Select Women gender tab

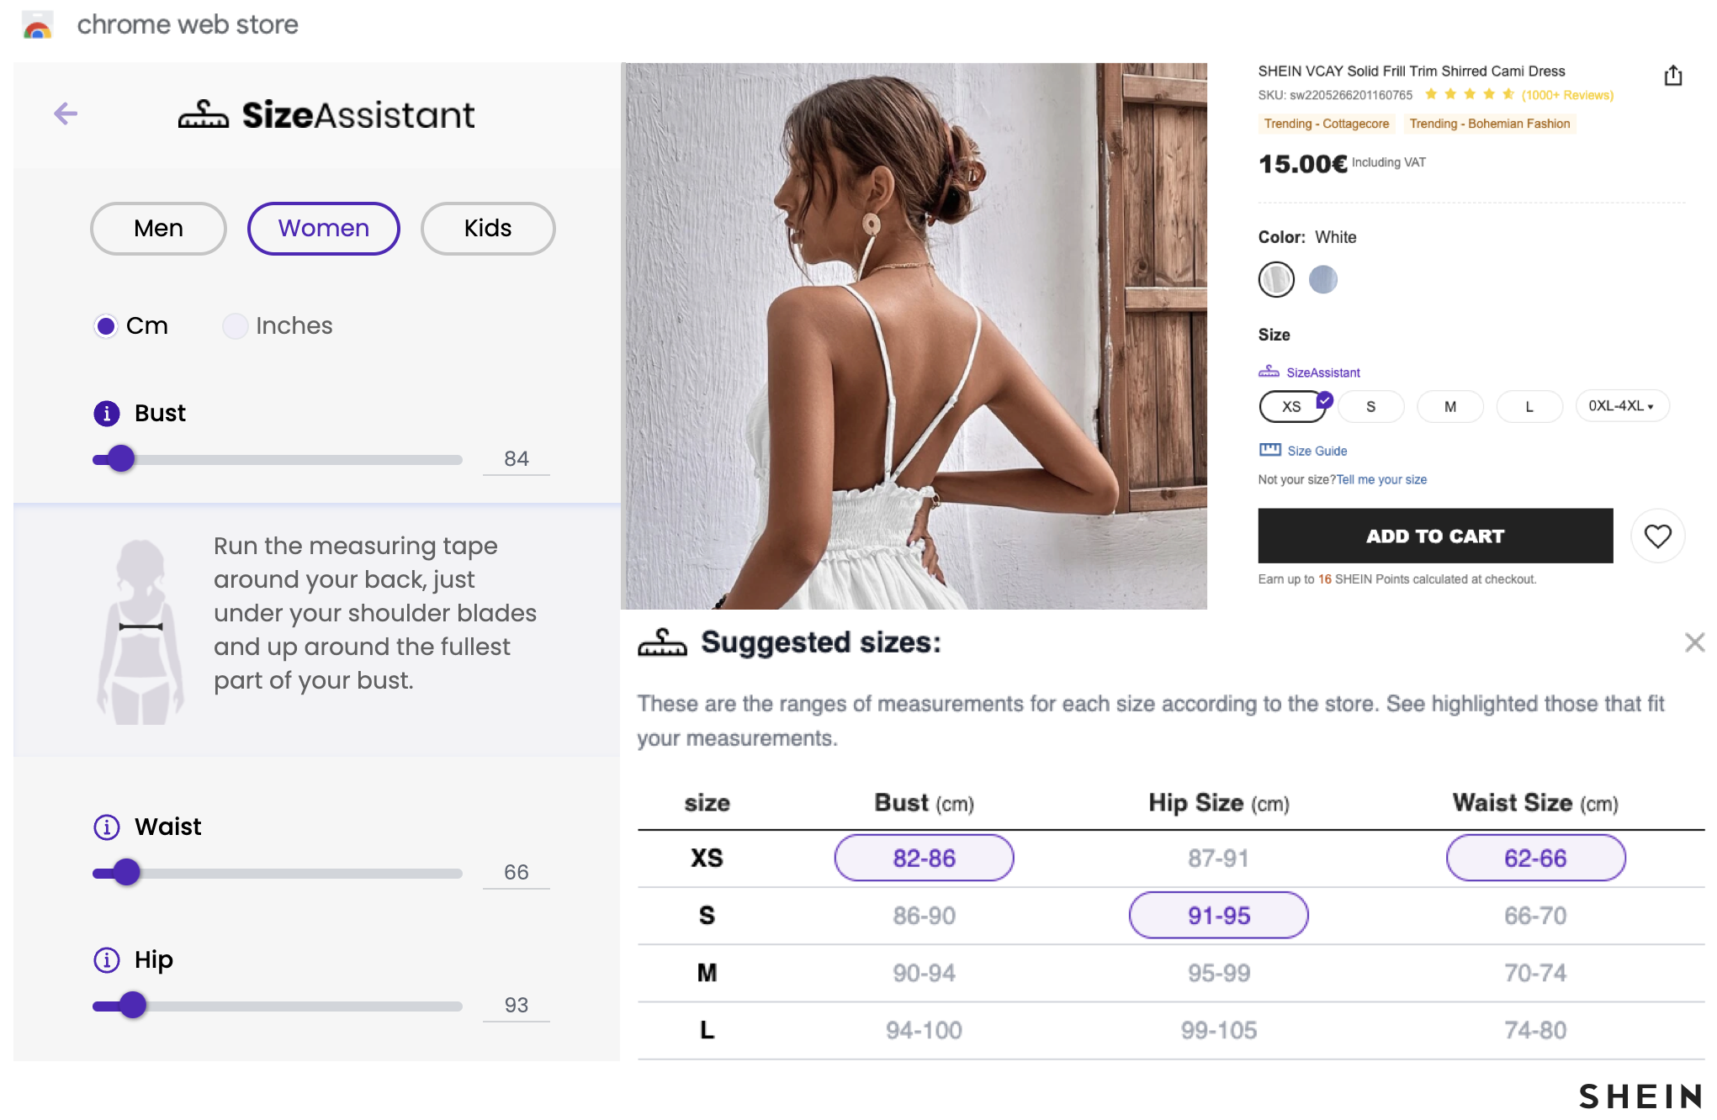pyautogui.click(x=324, y=228)
